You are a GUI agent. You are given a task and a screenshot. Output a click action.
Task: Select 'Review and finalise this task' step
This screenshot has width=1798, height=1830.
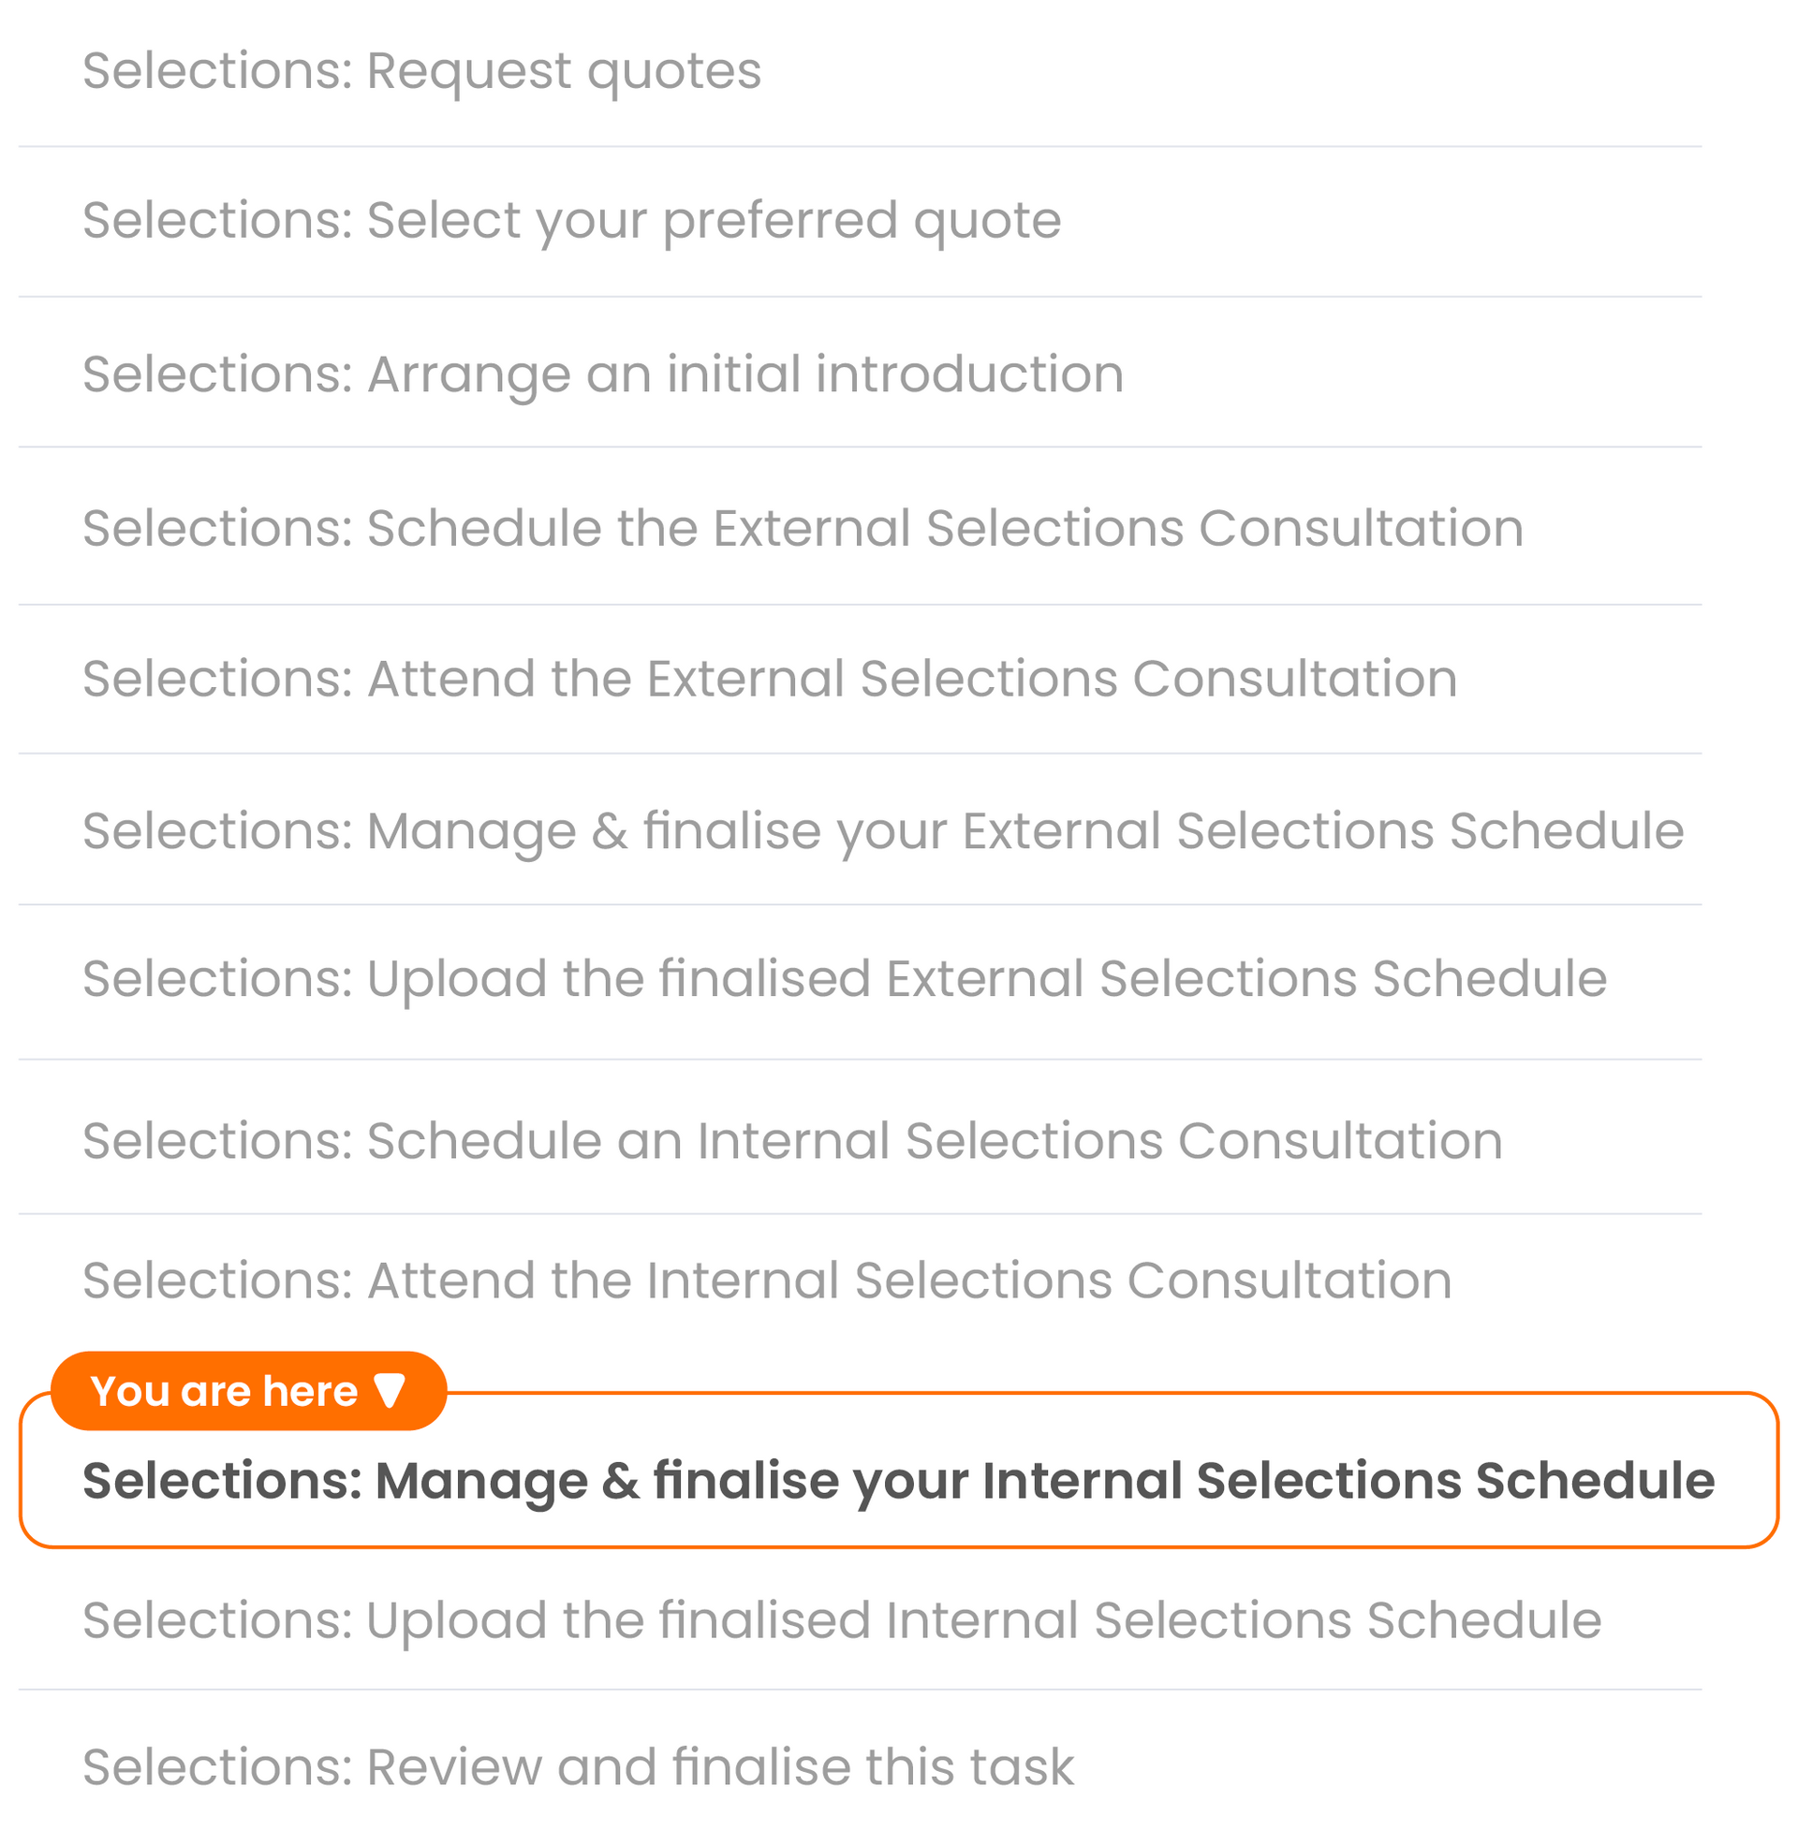click(578, 1766)
